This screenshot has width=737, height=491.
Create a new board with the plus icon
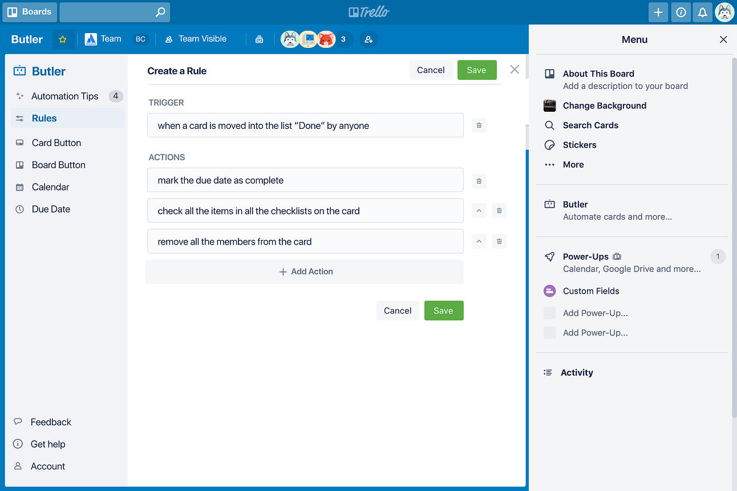point(658,12)
